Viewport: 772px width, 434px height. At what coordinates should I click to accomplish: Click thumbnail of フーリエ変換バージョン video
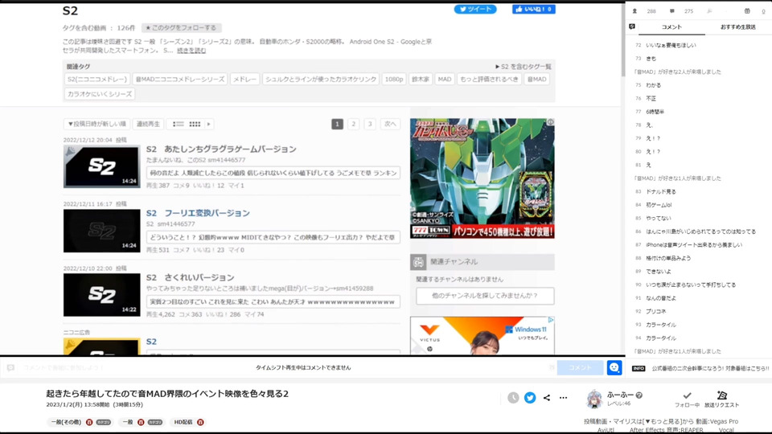coord(101,231)
